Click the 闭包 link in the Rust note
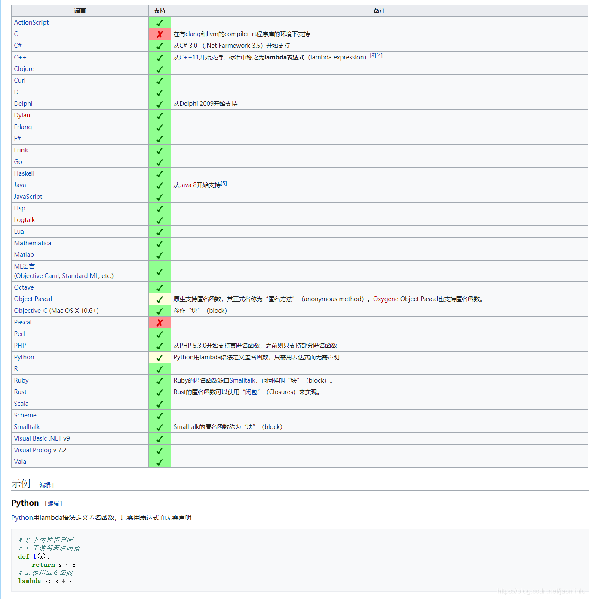 coord(251,392)
